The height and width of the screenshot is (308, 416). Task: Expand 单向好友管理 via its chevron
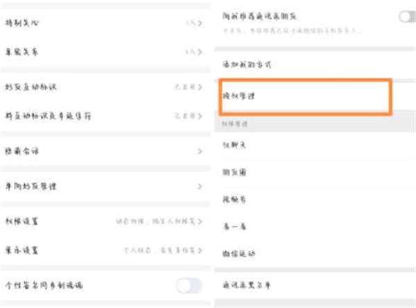(x=200, y=187)
